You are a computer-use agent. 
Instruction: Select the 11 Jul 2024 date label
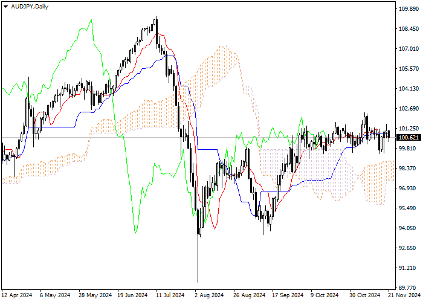click(170, 295)
